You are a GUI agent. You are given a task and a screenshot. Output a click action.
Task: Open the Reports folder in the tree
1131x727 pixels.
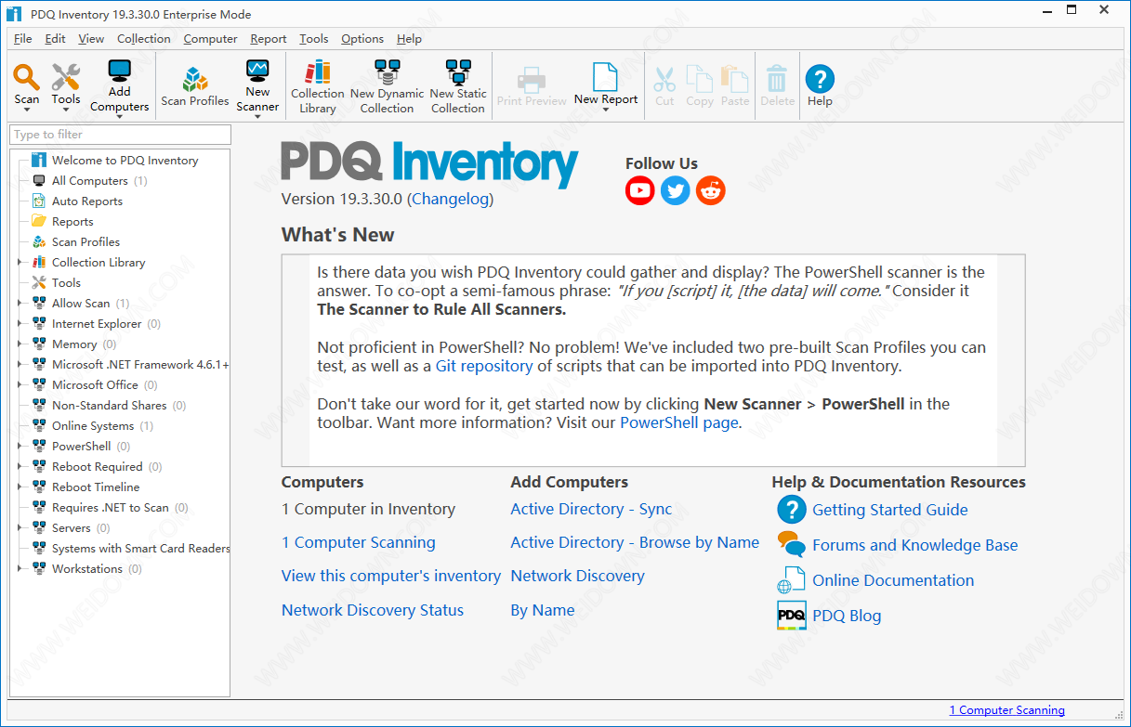pos(72,222)
